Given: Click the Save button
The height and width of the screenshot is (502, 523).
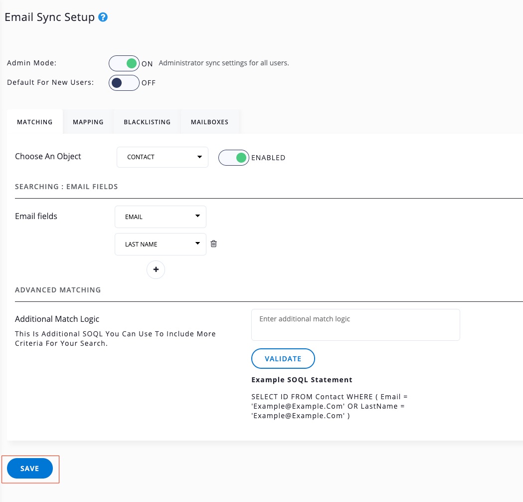Looking at the screenshot, I should (30, 469).
